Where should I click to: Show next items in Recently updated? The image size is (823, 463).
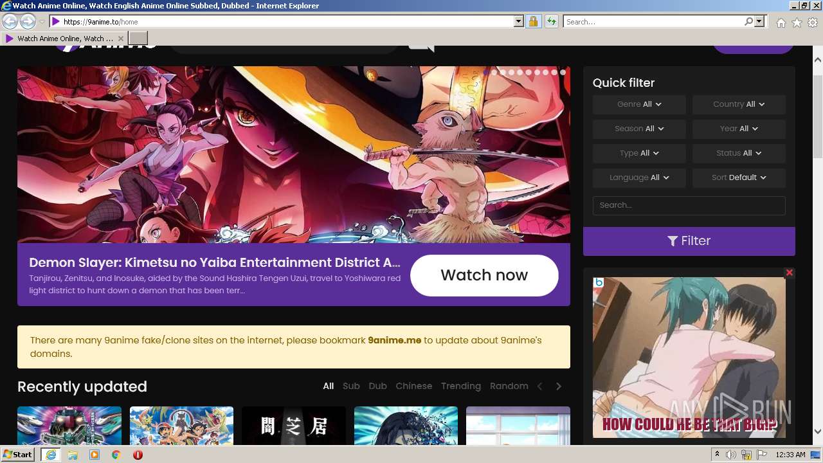click(559, 386)
